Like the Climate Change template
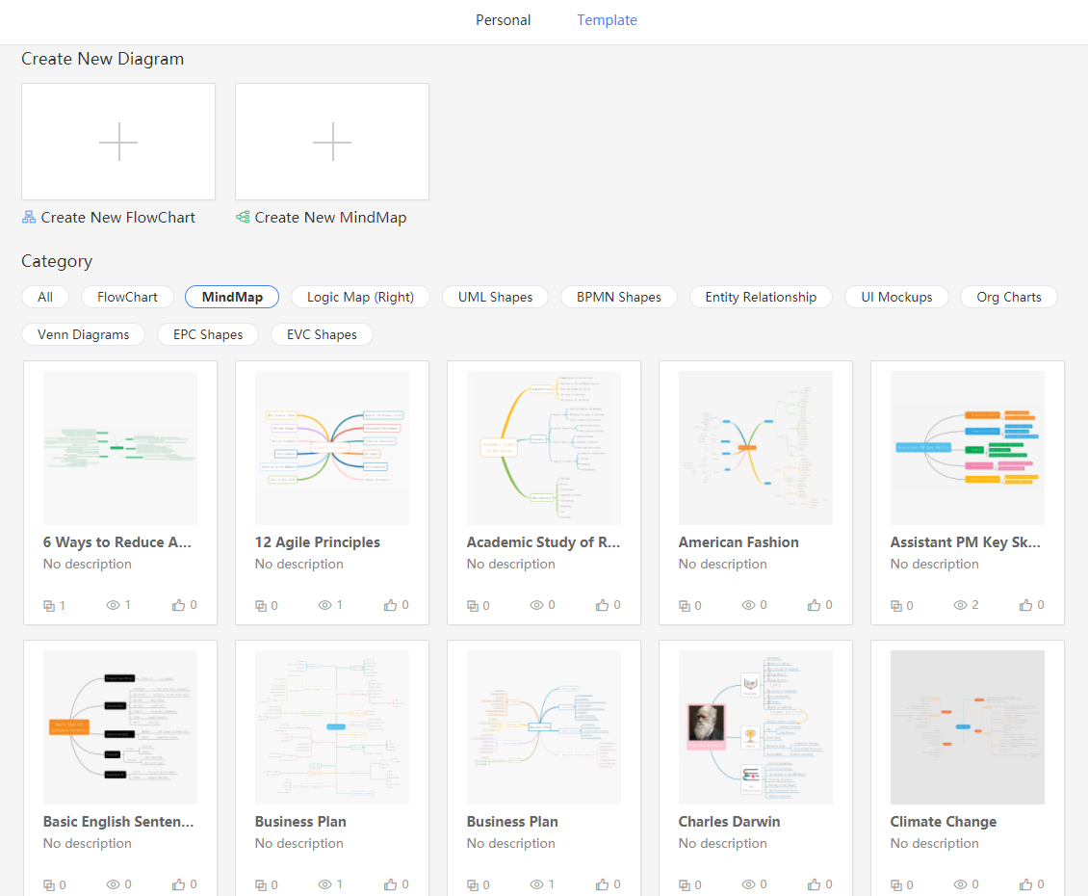1088x896 pixels. 1025,884
